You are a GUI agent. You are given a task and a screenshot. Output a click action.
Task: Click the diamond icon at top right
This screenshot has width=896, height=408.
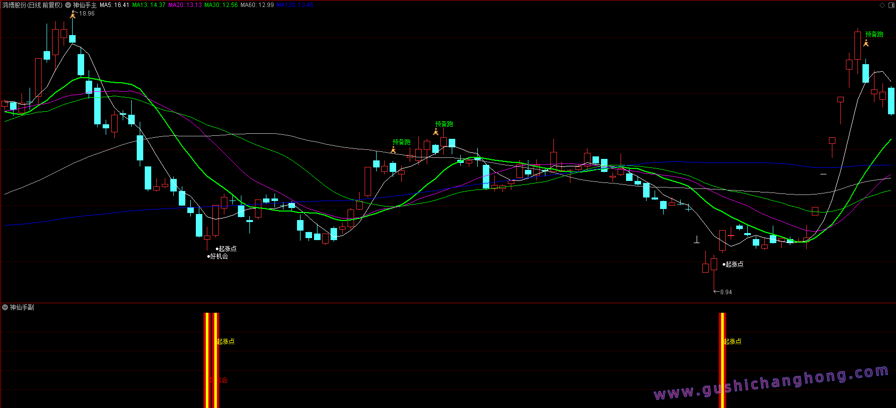pyautogui.click(x=882, y=5)
